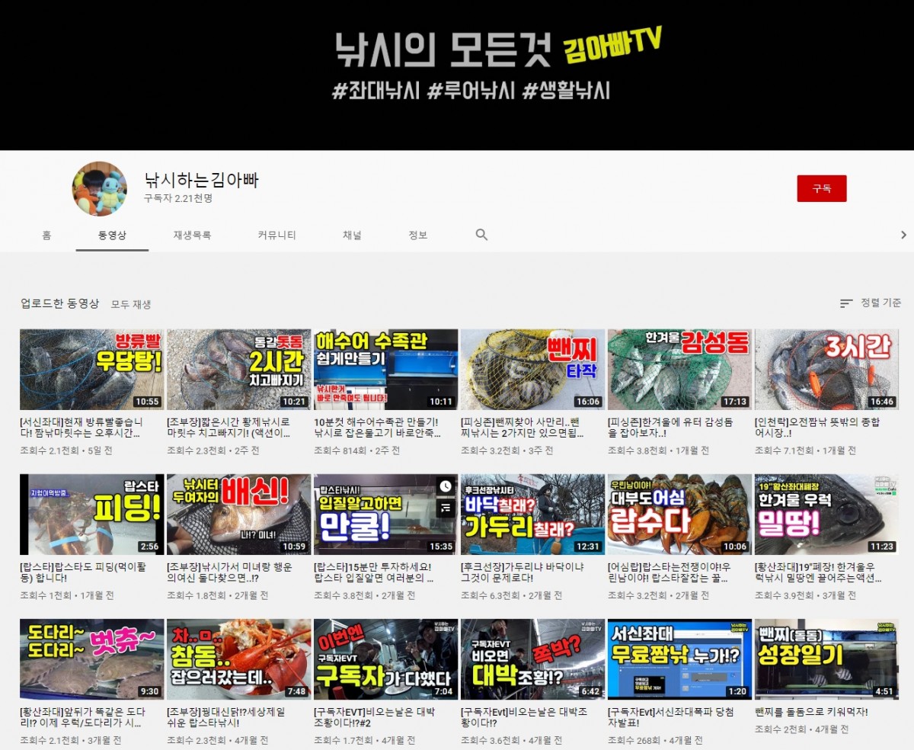Viewport: 914px width, 750px height.
Task: Play the 해수어 수족관 쉽게만들기 video thumbnail
Action: [385, 370]
